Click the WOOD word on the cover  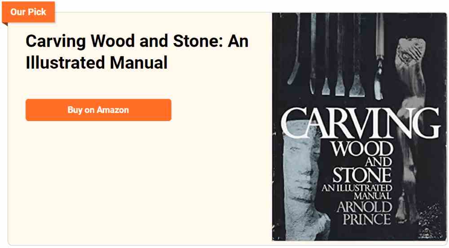[362, 149]
